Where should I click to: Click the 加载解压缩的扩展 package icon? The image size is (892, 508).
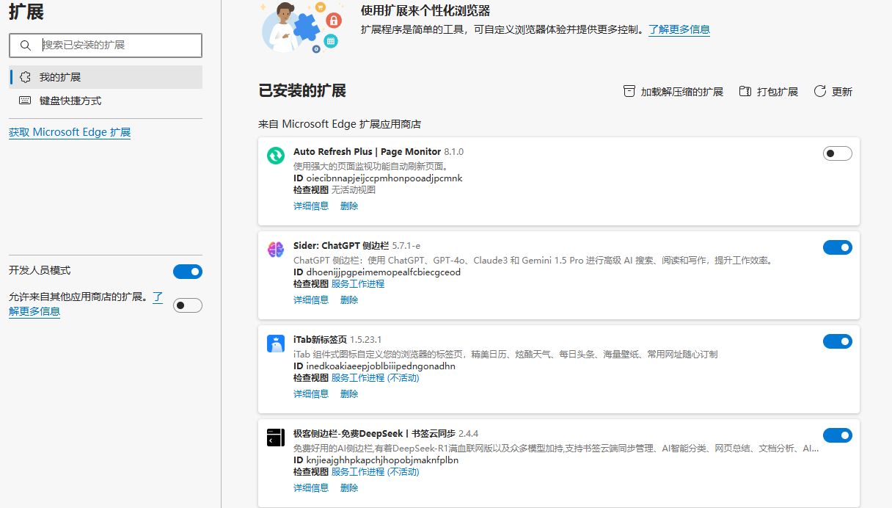629,92
